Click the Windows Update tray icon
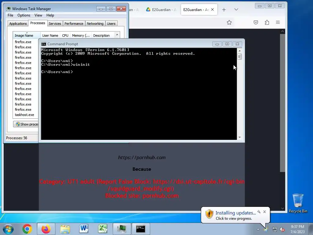The width and height of the screenshot is (313, 235). tap(266, 229)
